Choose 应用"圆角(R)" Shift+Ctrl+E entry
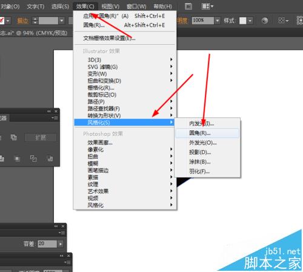303x272 pixels. coord(125,16)
